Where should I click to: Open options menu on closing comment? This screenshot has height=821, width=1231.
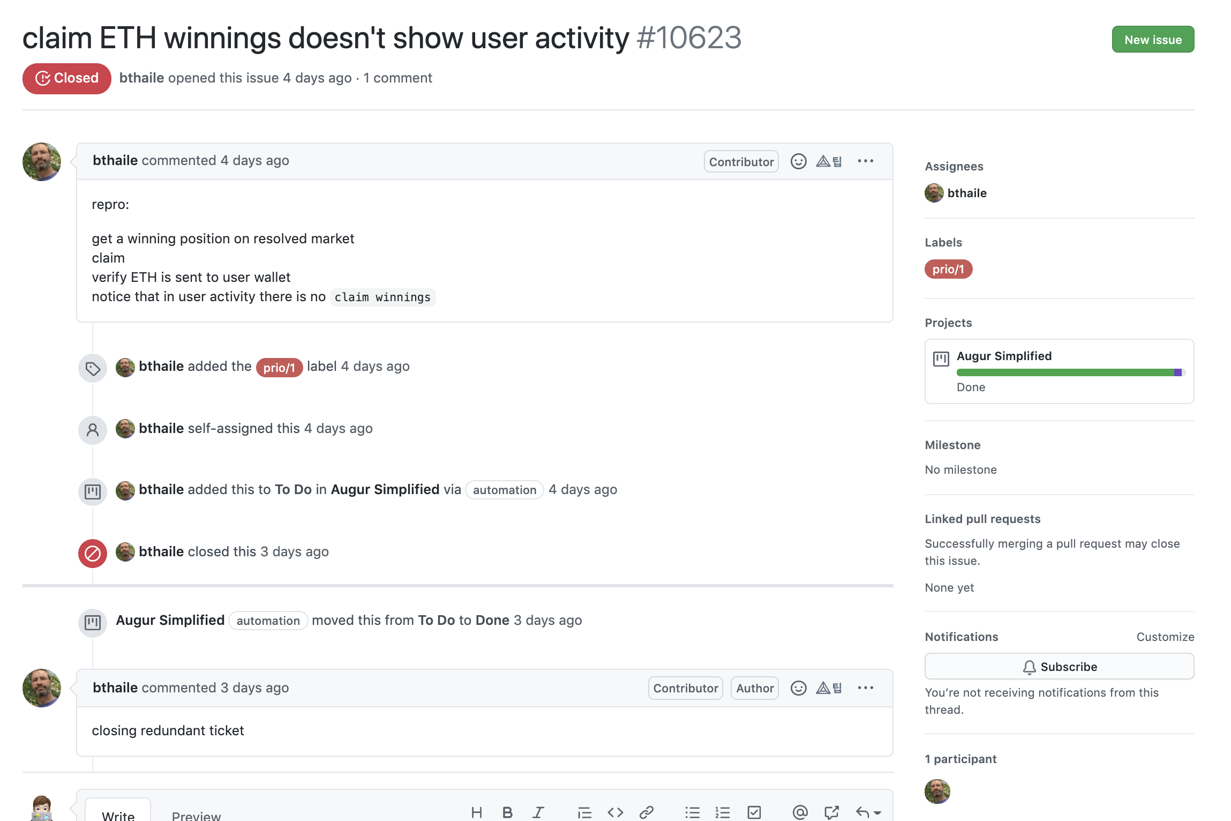pos(865,688)
